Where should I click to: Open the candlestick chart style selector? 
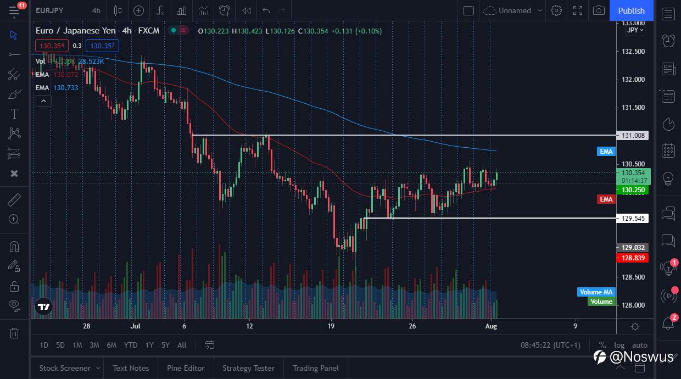(x=118, y=10)
